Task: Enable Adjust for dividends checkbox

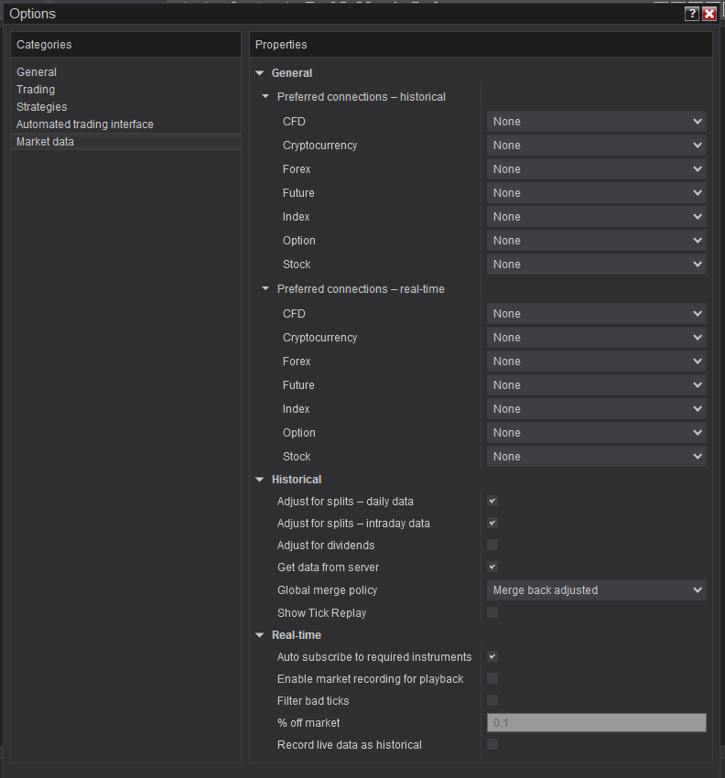Action: pos(492,546)
